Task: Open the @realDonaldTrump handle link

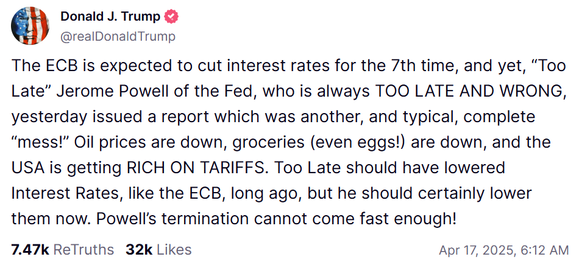Action: pos(118,36)
